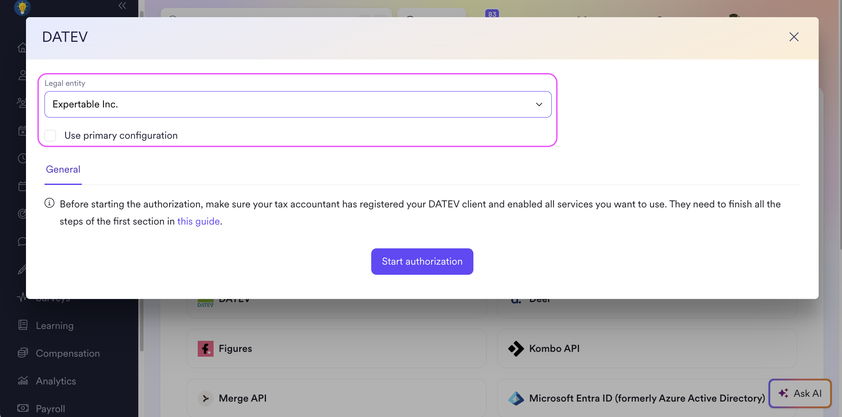Image resolution: width=842 pixels, height=417 pixels.
Task: Enable Use primary configuration checkbox
Action: tap(51, 136)
